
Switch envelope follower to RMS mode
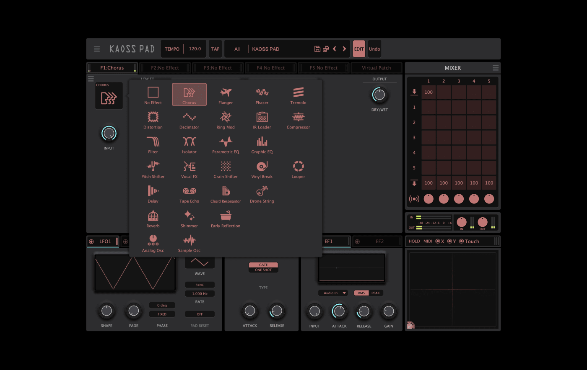[361, 293]
